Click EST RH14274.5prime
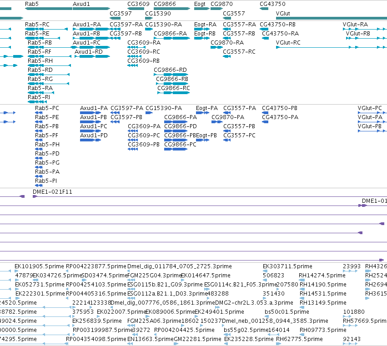The height and width of the screenshot is (346, 387). click(x=322, y=276)
